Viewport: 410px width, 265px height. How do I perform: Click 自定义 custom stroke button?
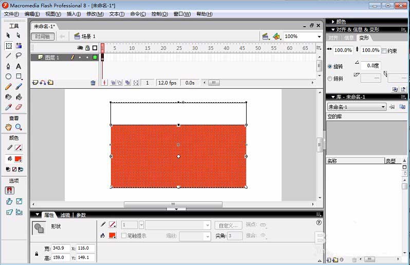coord(228,225)
